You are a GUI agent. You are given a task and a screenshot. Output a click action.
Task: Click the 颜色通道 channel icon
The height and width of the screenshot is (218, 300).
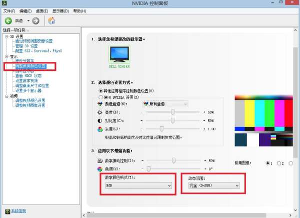pyautogui.click(x=100, y=104)
